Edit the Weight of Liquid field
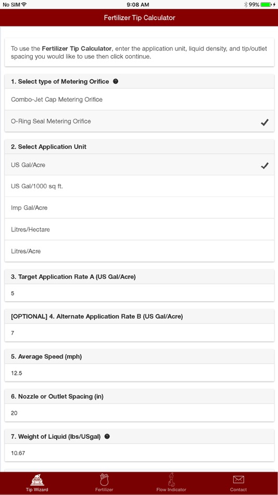The height and width of the screenshot is (495, 278). coord(139,453)
